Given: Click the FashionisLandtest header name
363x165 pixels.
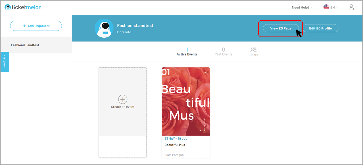Looking at the screenshot, I should (135, 25).
